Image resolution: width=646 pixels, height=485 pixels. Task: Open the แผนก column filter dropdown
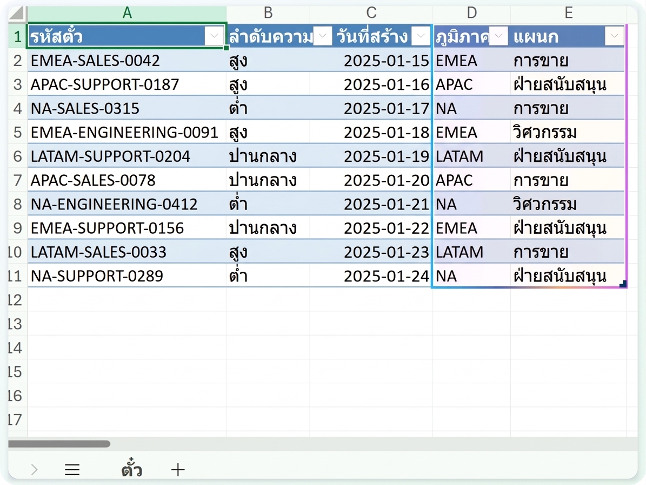tap(614, 36)
